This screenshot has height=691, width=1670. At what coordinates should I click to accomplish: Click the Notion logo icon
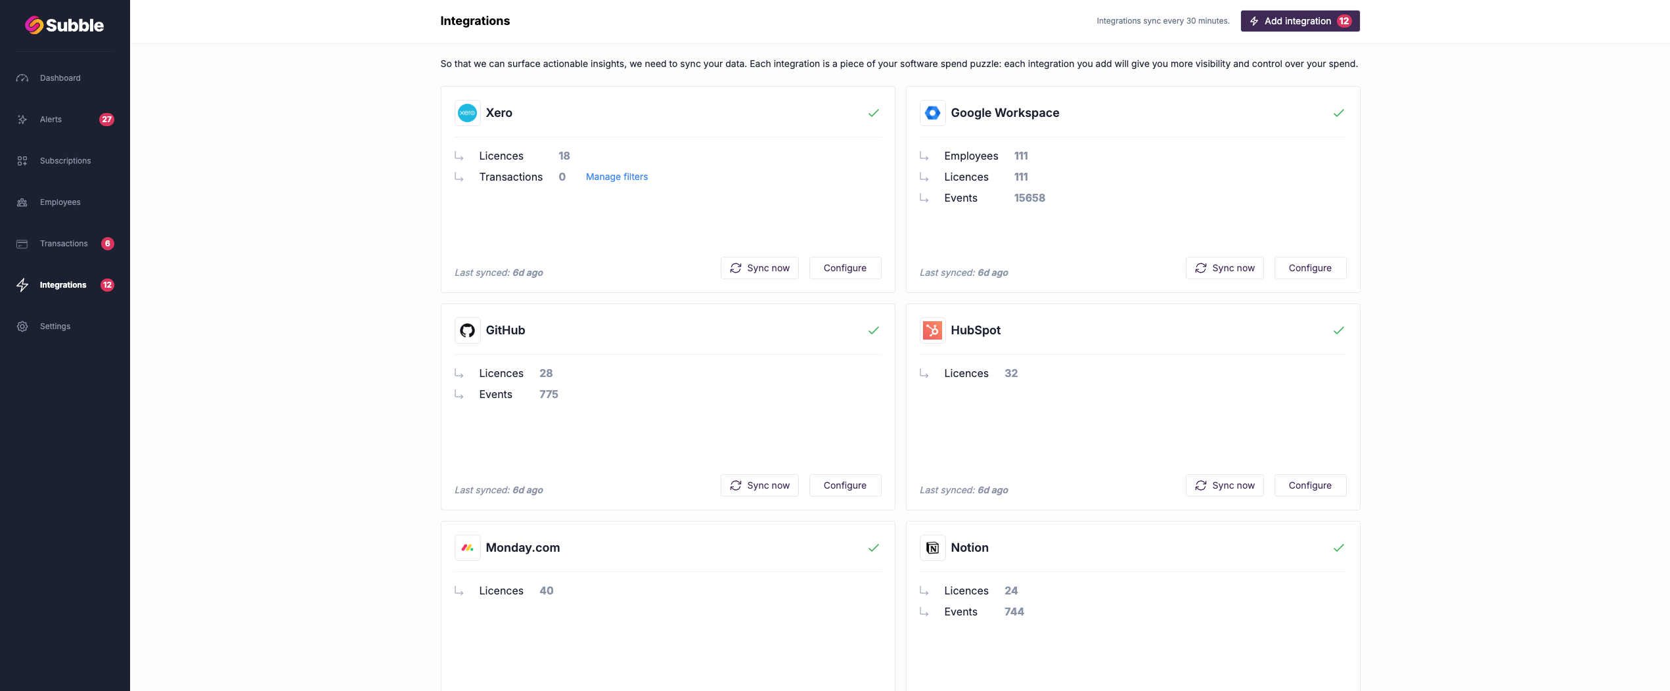(932, 548)
